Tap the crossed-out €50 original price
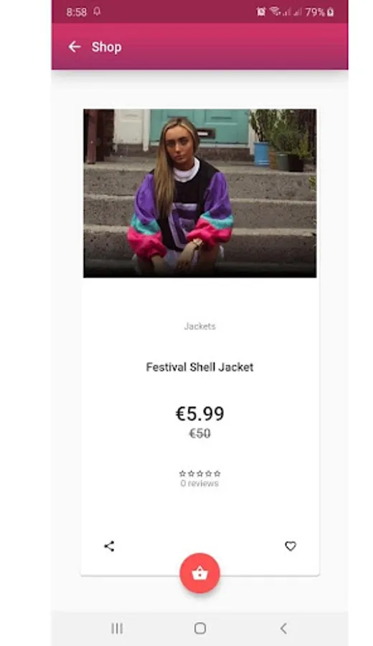Viewport: 373px width, 646px height. click(x=199, y=434)
